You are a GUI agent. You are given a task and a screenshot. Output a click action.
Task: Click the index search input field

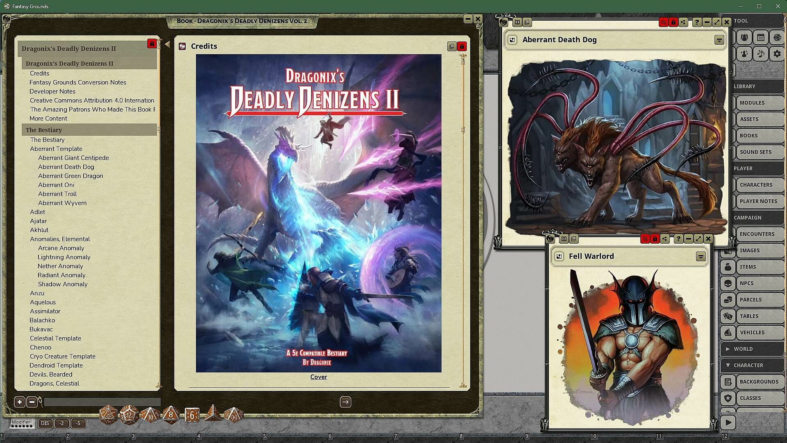[102, 402]
